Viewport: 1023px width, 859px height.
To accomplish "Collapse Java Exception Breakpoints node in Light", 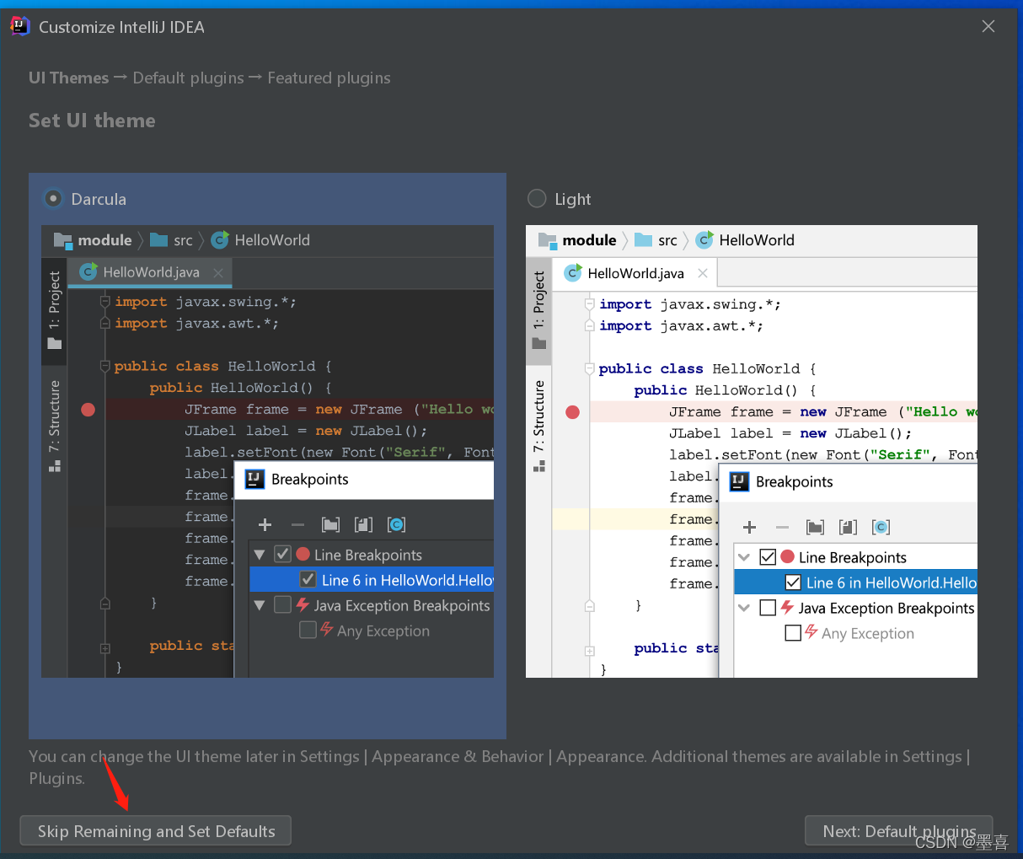I will pos(744,608).
